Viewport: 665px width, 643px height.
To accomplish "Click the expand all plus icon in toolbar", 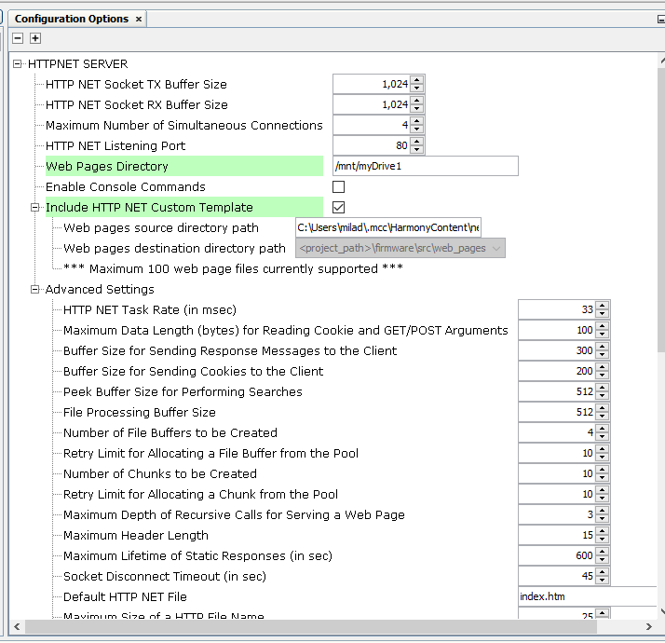I will point(35,38).
